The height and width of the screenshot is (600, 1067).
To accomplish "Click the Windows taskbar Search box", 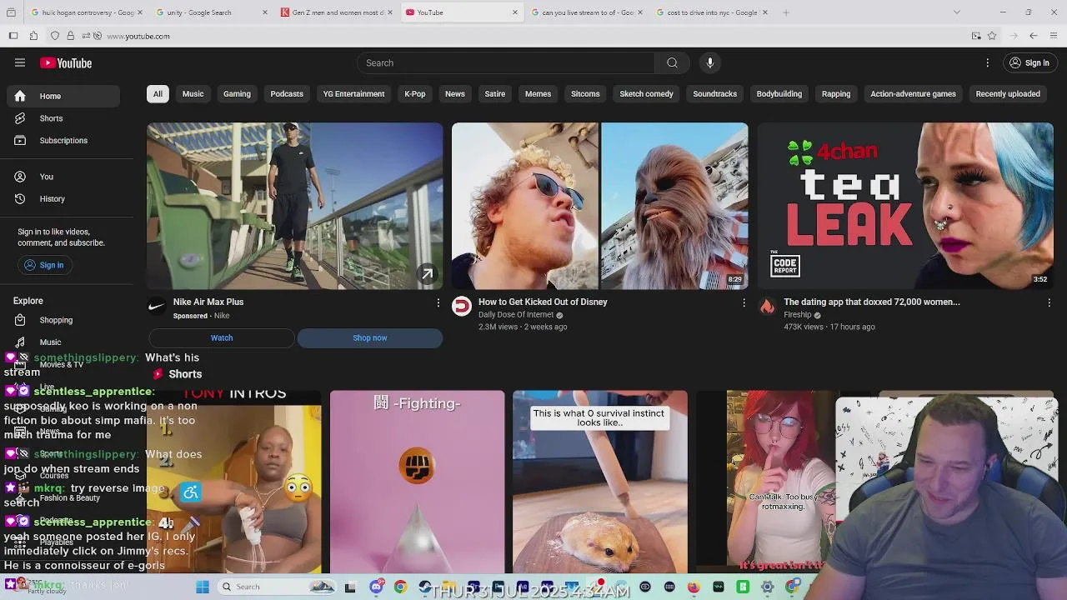I will (x=277, y=587).
